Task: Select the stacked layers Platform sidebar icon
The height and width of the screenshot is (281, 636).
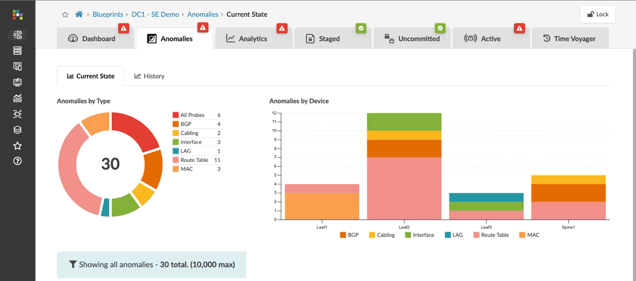Action: 17,130
